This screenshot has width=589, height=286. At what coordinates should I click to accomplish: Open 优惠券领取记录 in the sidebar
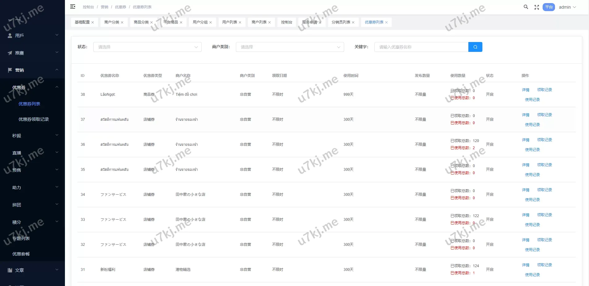[34, 119]
